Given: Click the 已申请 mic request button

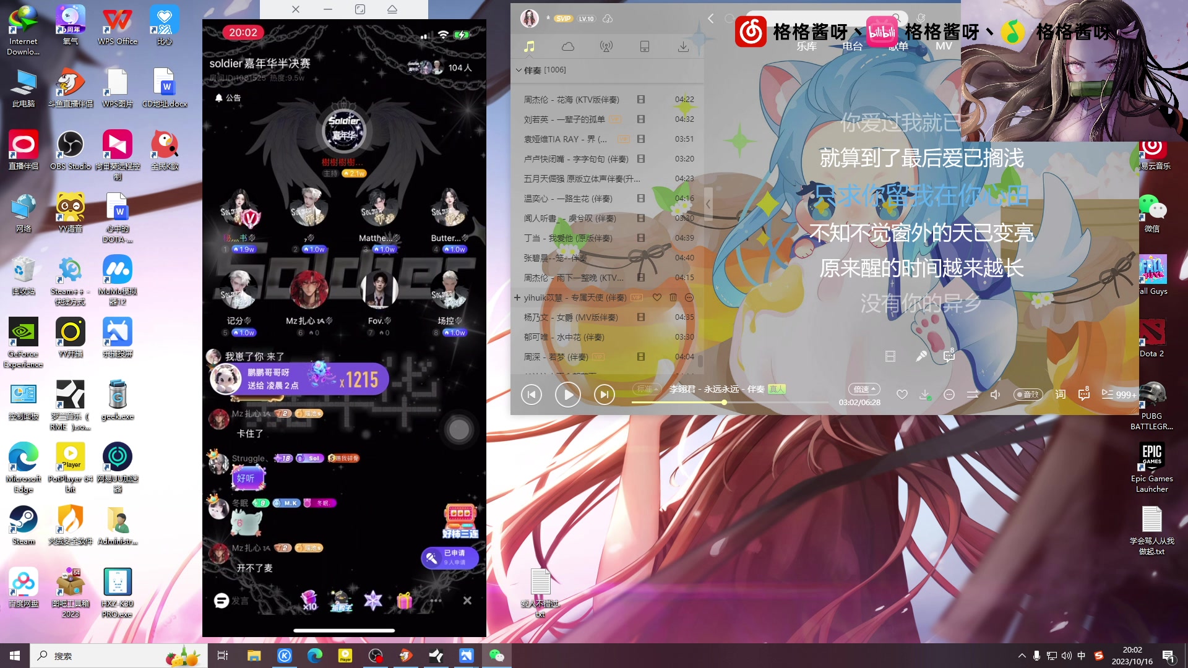Looking at the screenshot, I should point(450,557).
